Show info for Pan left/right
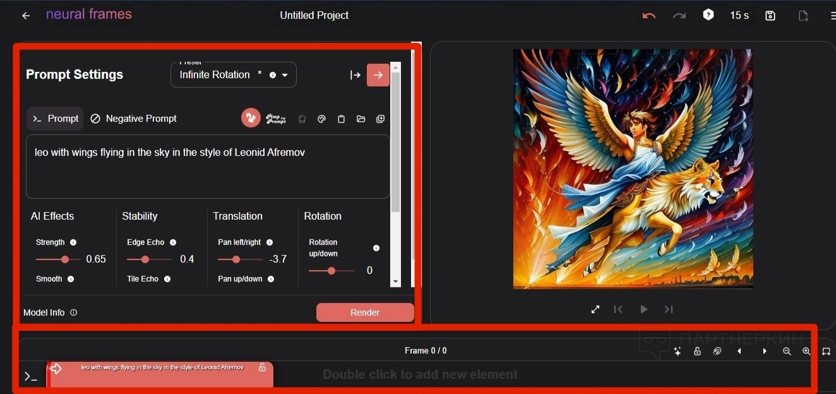Viewport: 836px width, 394px height. pos(270,242)
